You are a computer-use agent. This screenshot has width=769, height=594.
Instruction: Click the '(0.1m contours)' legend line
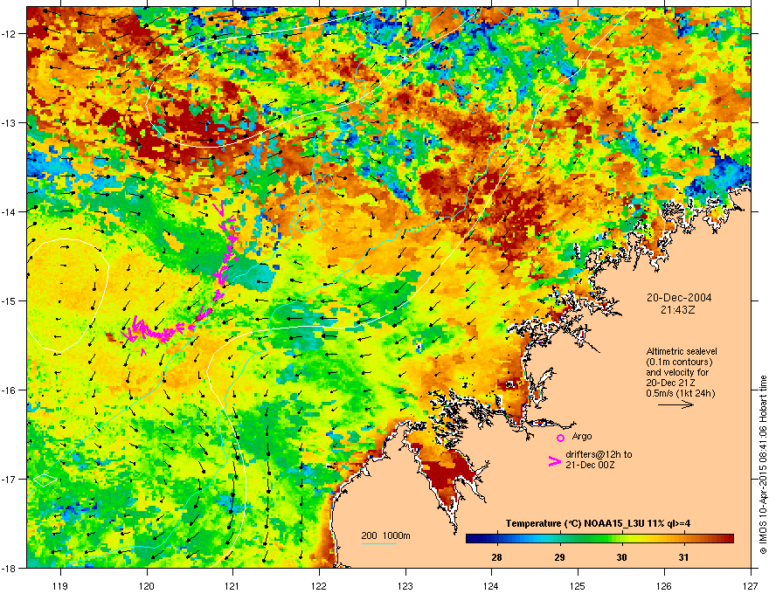click(679, 362)
